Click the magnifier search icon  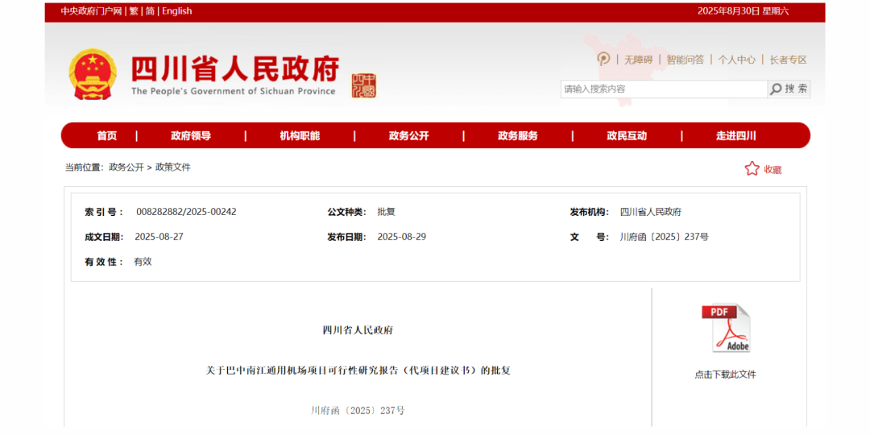[776, 89]
